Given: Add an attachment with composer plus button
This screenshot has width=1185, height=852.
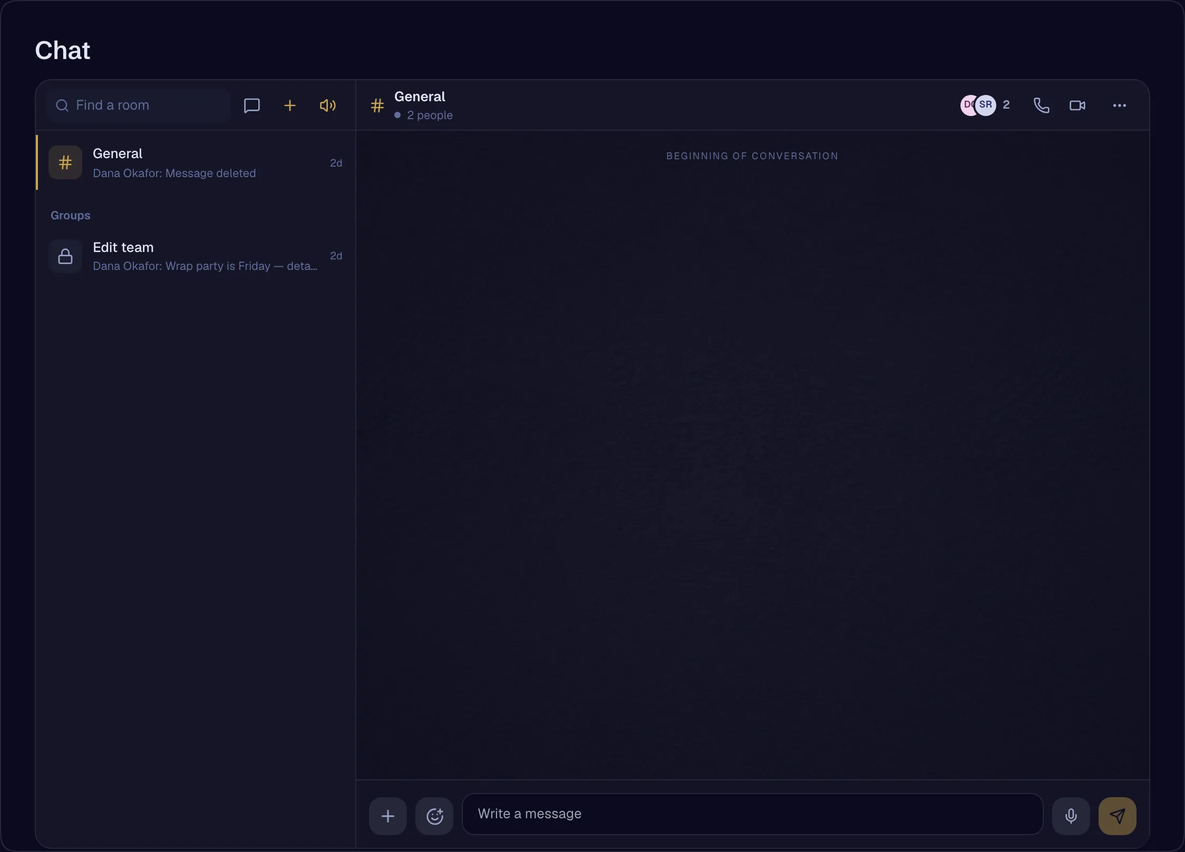Looking at the screenshot, I should pyautogui.click(x=388, y=816).
